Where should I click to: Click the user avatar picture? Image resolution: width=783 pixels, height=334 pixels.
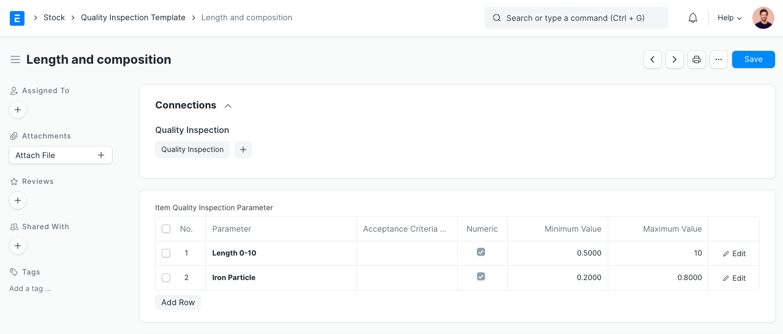pyautogui.click(x=763, y=18)
